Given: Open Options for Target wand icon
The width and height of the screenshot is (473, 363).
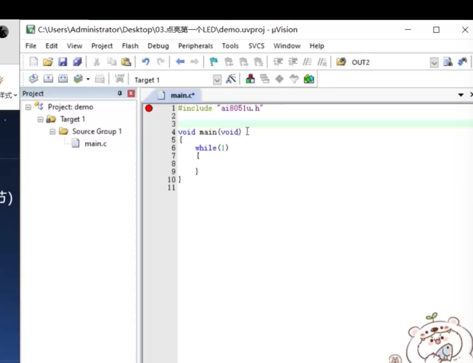Looking at the screenshot, I should (x=231, y=79).
